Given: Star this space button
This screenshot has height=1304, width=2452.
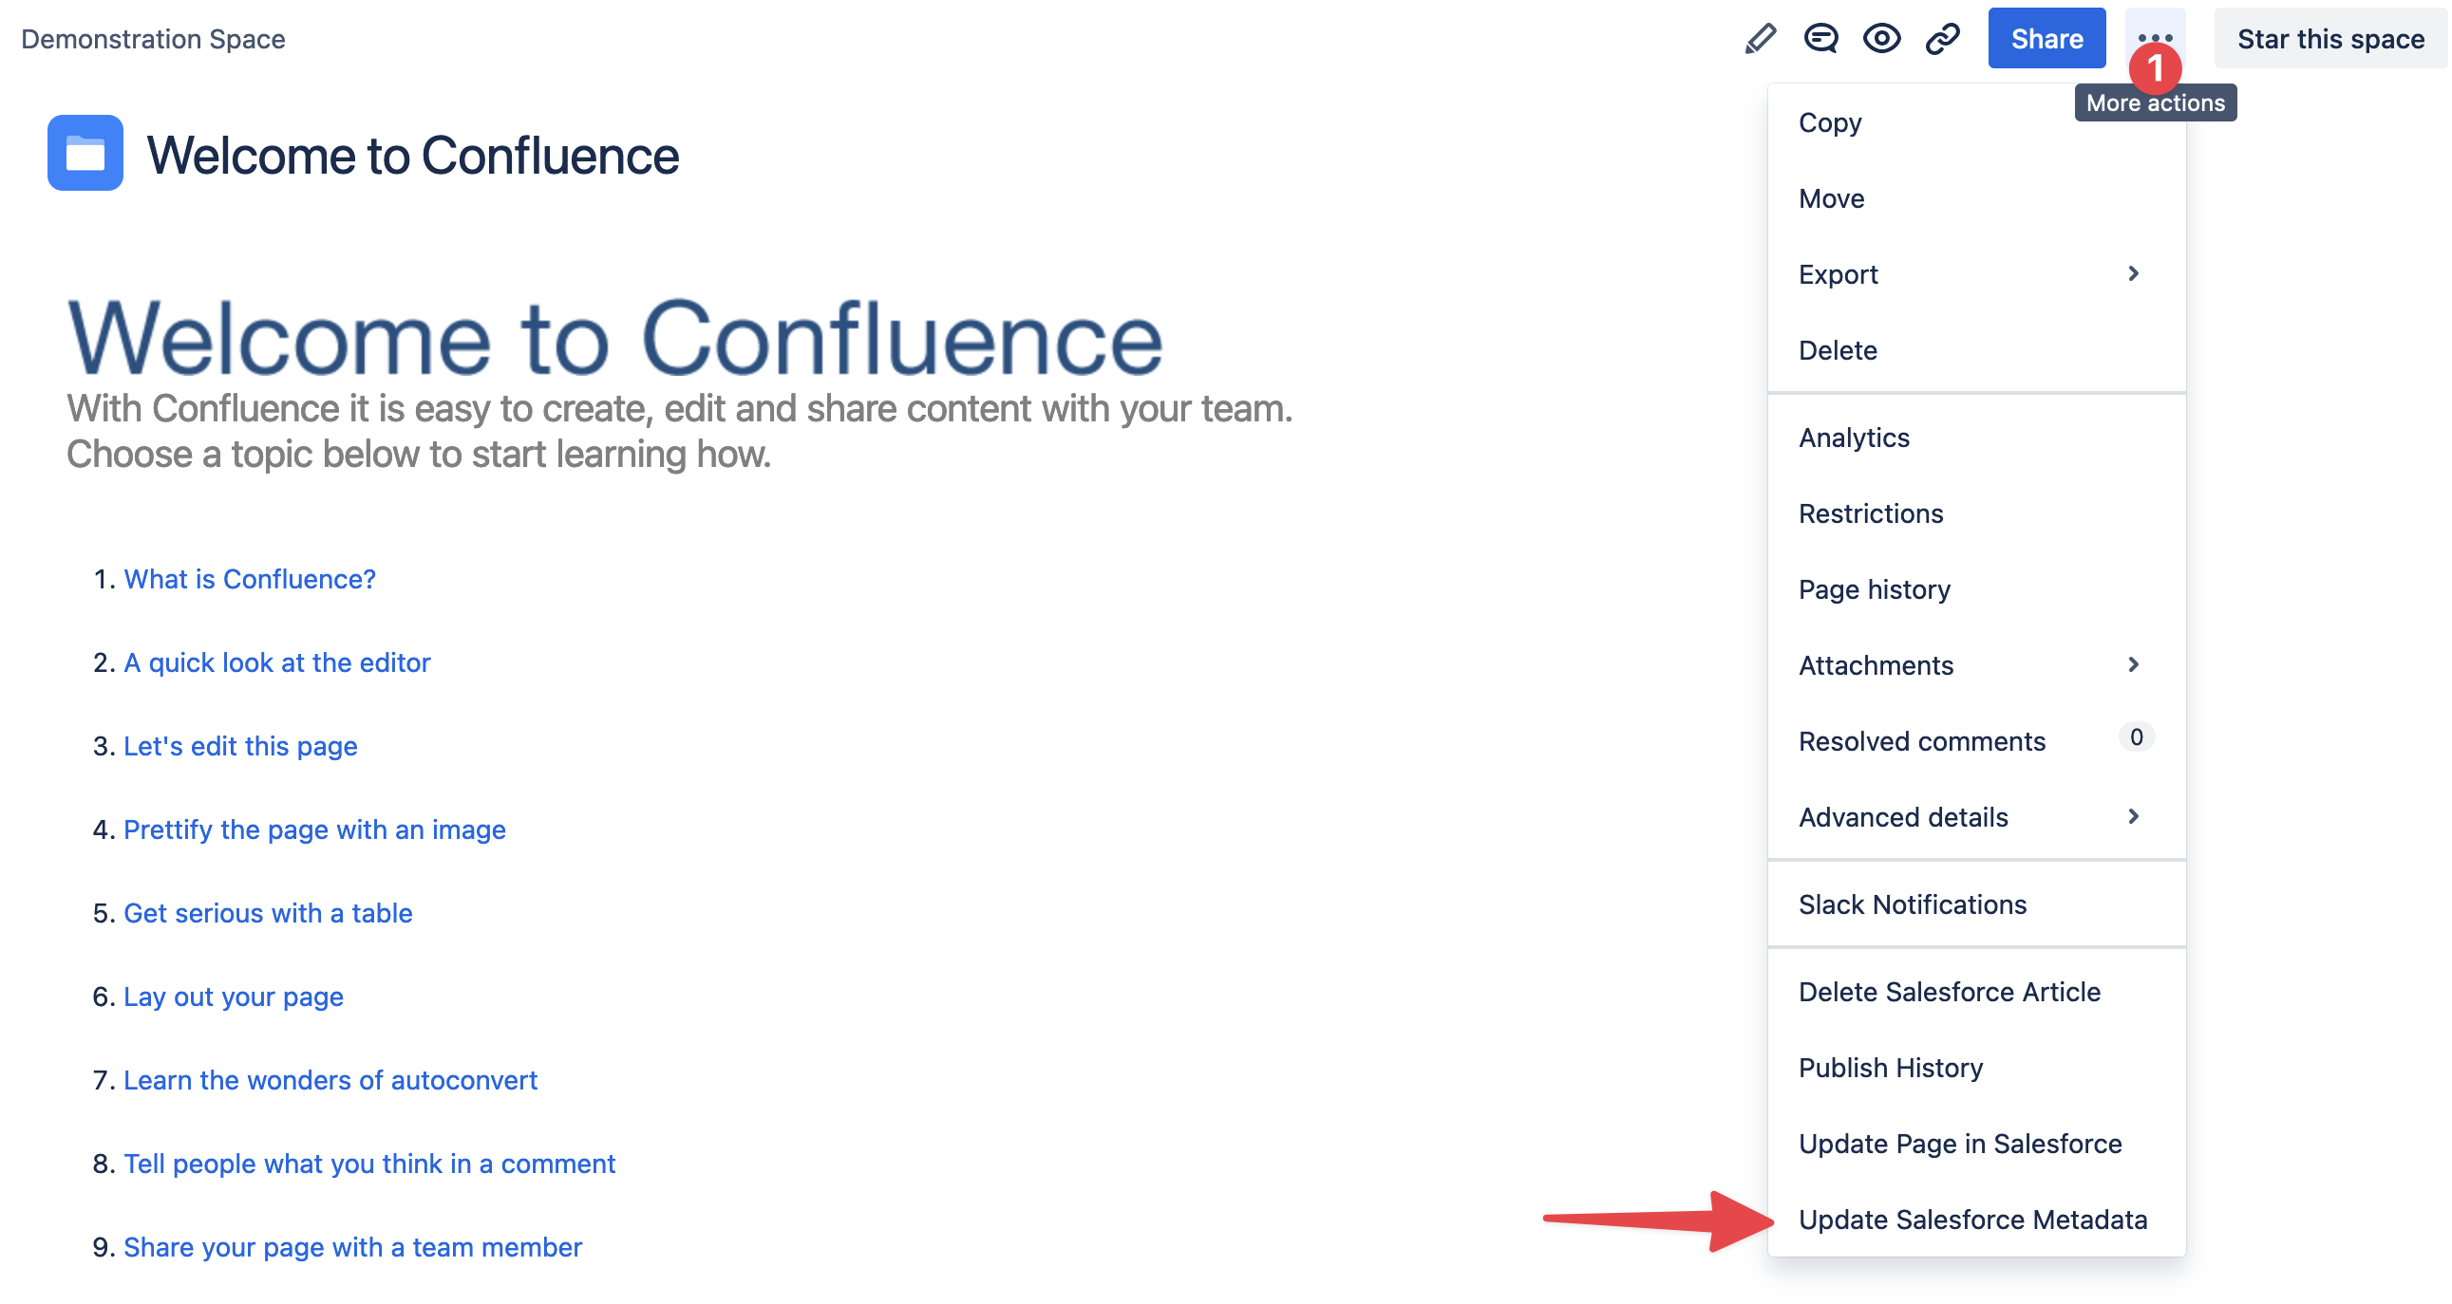Looking at the screenshot, I should (x=2329, y=39).
